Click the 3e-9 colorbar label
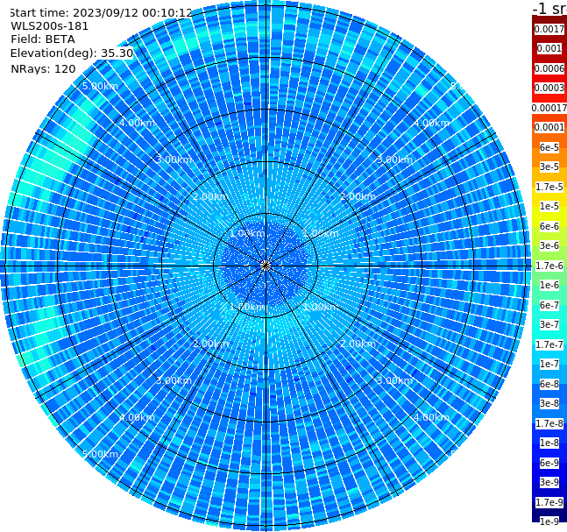 pyautogui.click(x=549, y=482)
